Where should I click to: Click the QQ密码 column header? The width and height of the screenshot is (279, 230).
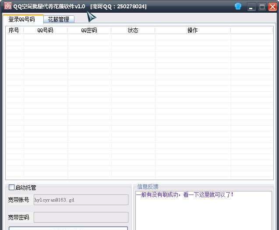click(89, 30)
